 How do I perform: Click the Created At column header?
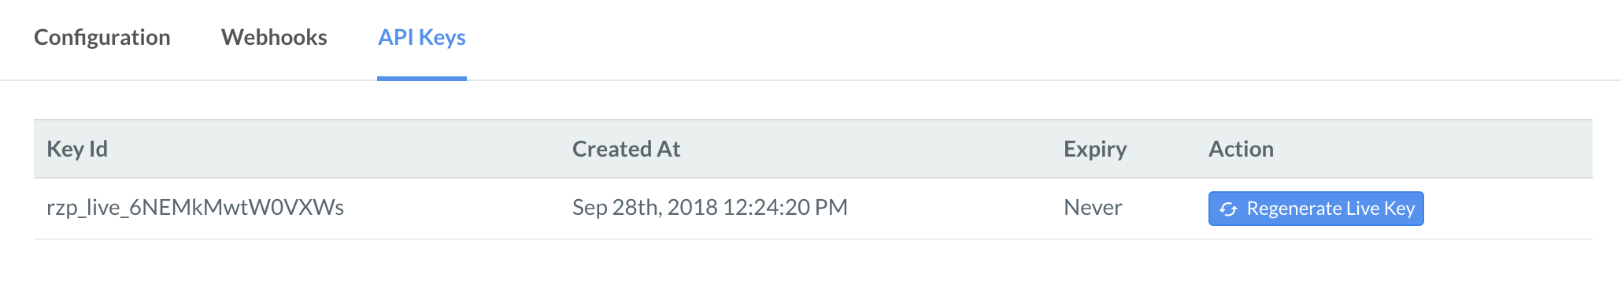[x=626, y=149]
